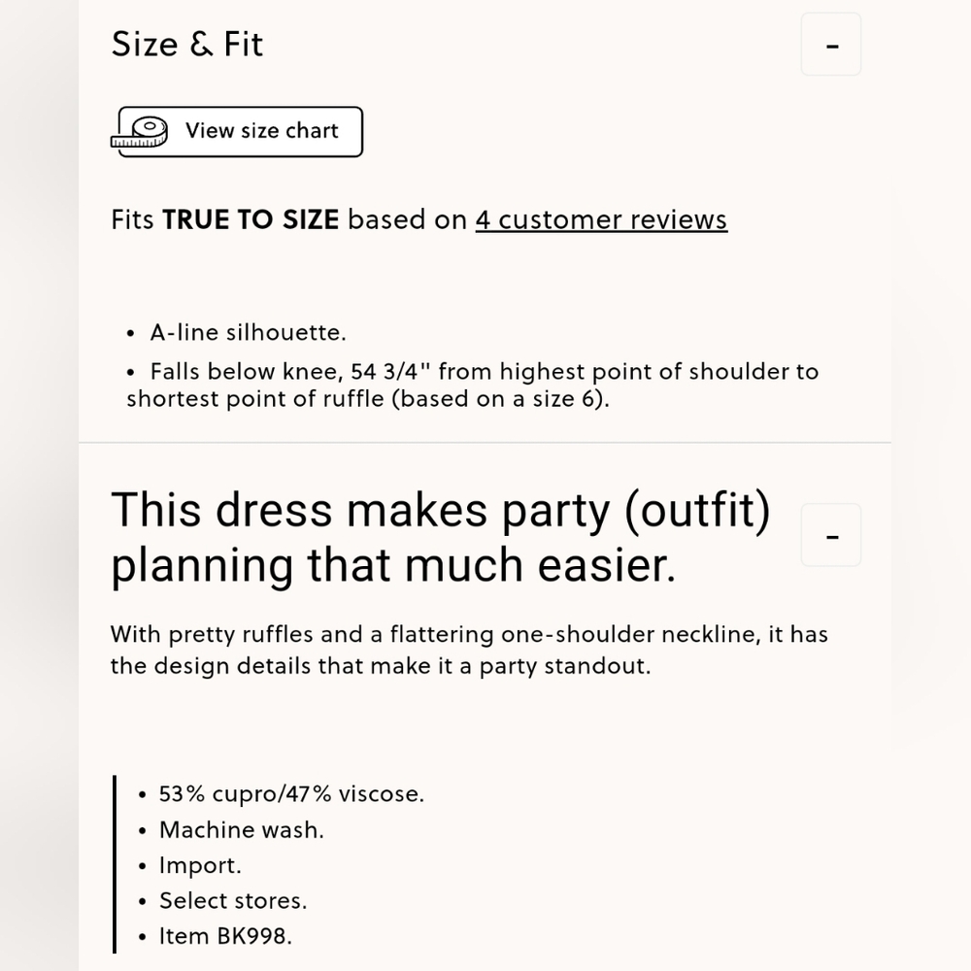Viewport: 971px width, 971px height.
Task: Click the minus sign beside Size & Fit heading
Action: 830,44
